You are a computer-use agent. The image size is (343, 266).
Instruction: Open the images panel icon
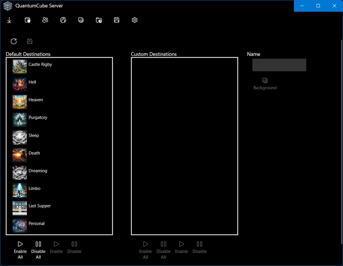(x=81, y=20)
